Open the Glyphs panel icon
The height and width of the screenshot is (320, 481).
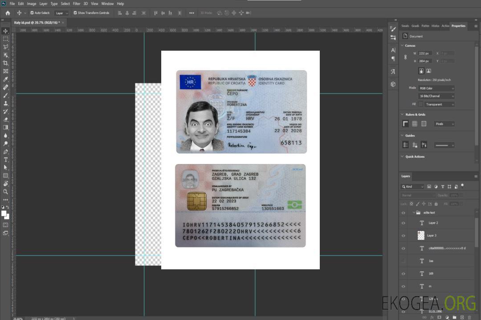(393, 72)
